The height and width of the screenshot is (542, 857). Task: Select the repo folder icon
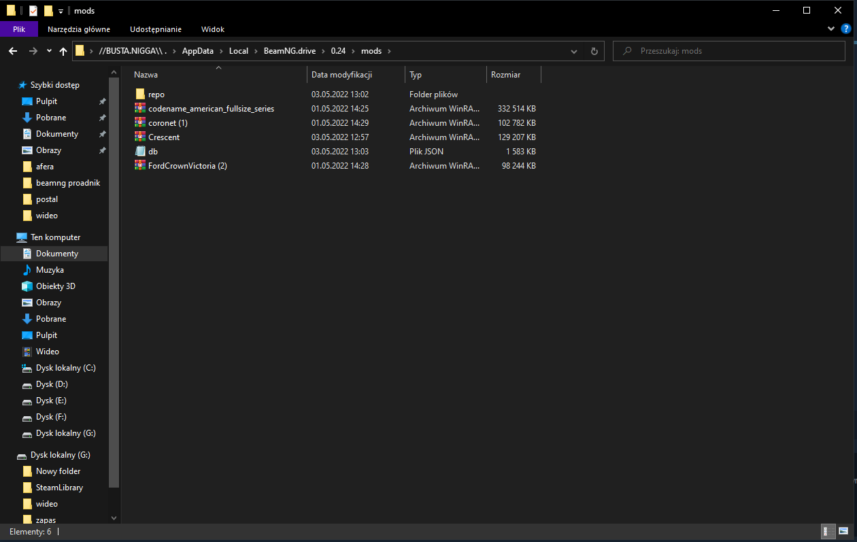coord(140,95)
